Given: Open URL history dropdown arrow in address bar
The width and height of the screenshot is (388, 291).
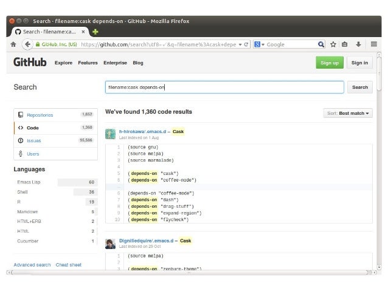Looking at the screenshot, I should (x=240, y=44).
